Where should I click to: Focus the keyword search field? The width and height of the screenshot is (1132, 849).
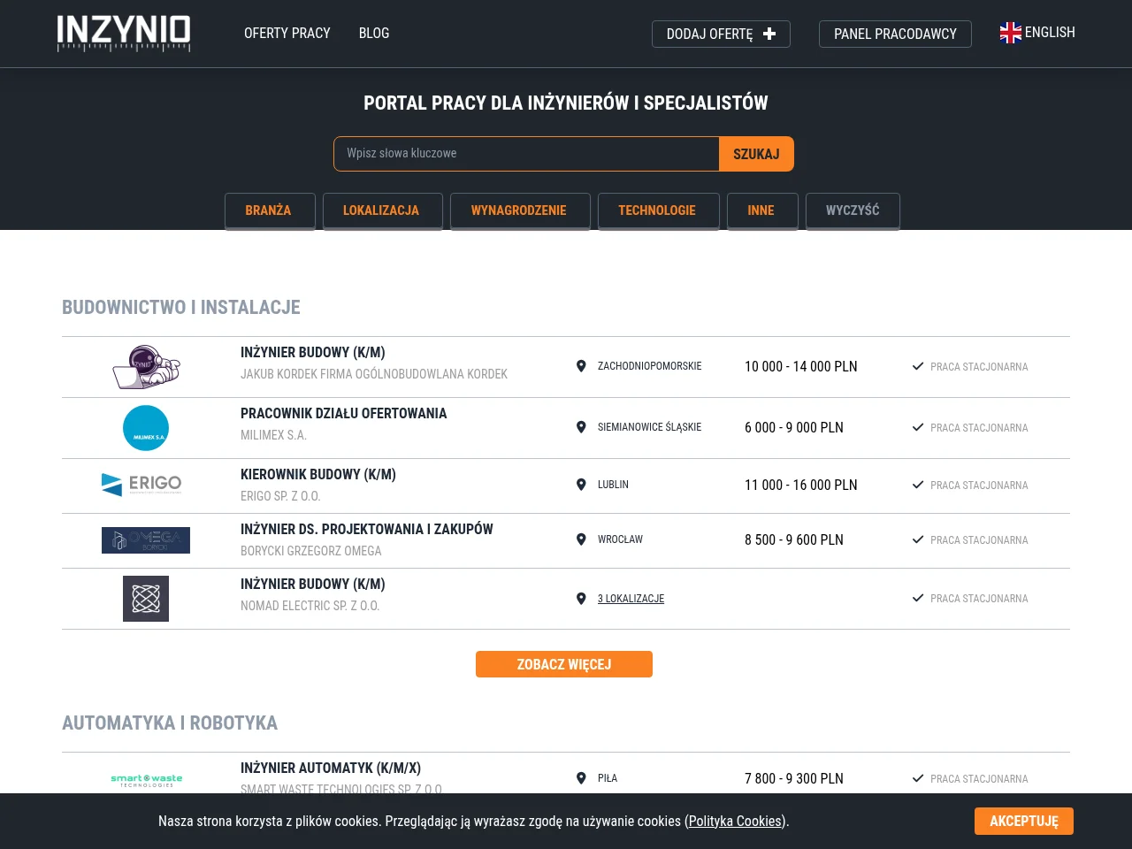pos(526,154)
